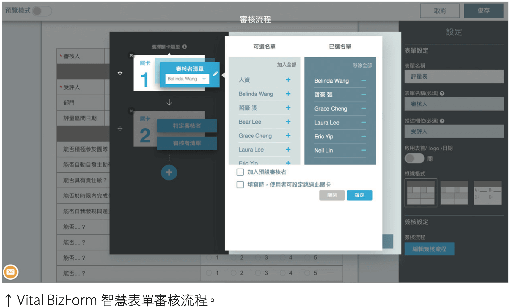Select the 部門 row in form
Viewport: 512px width, 307px height.
pos(83,103)
